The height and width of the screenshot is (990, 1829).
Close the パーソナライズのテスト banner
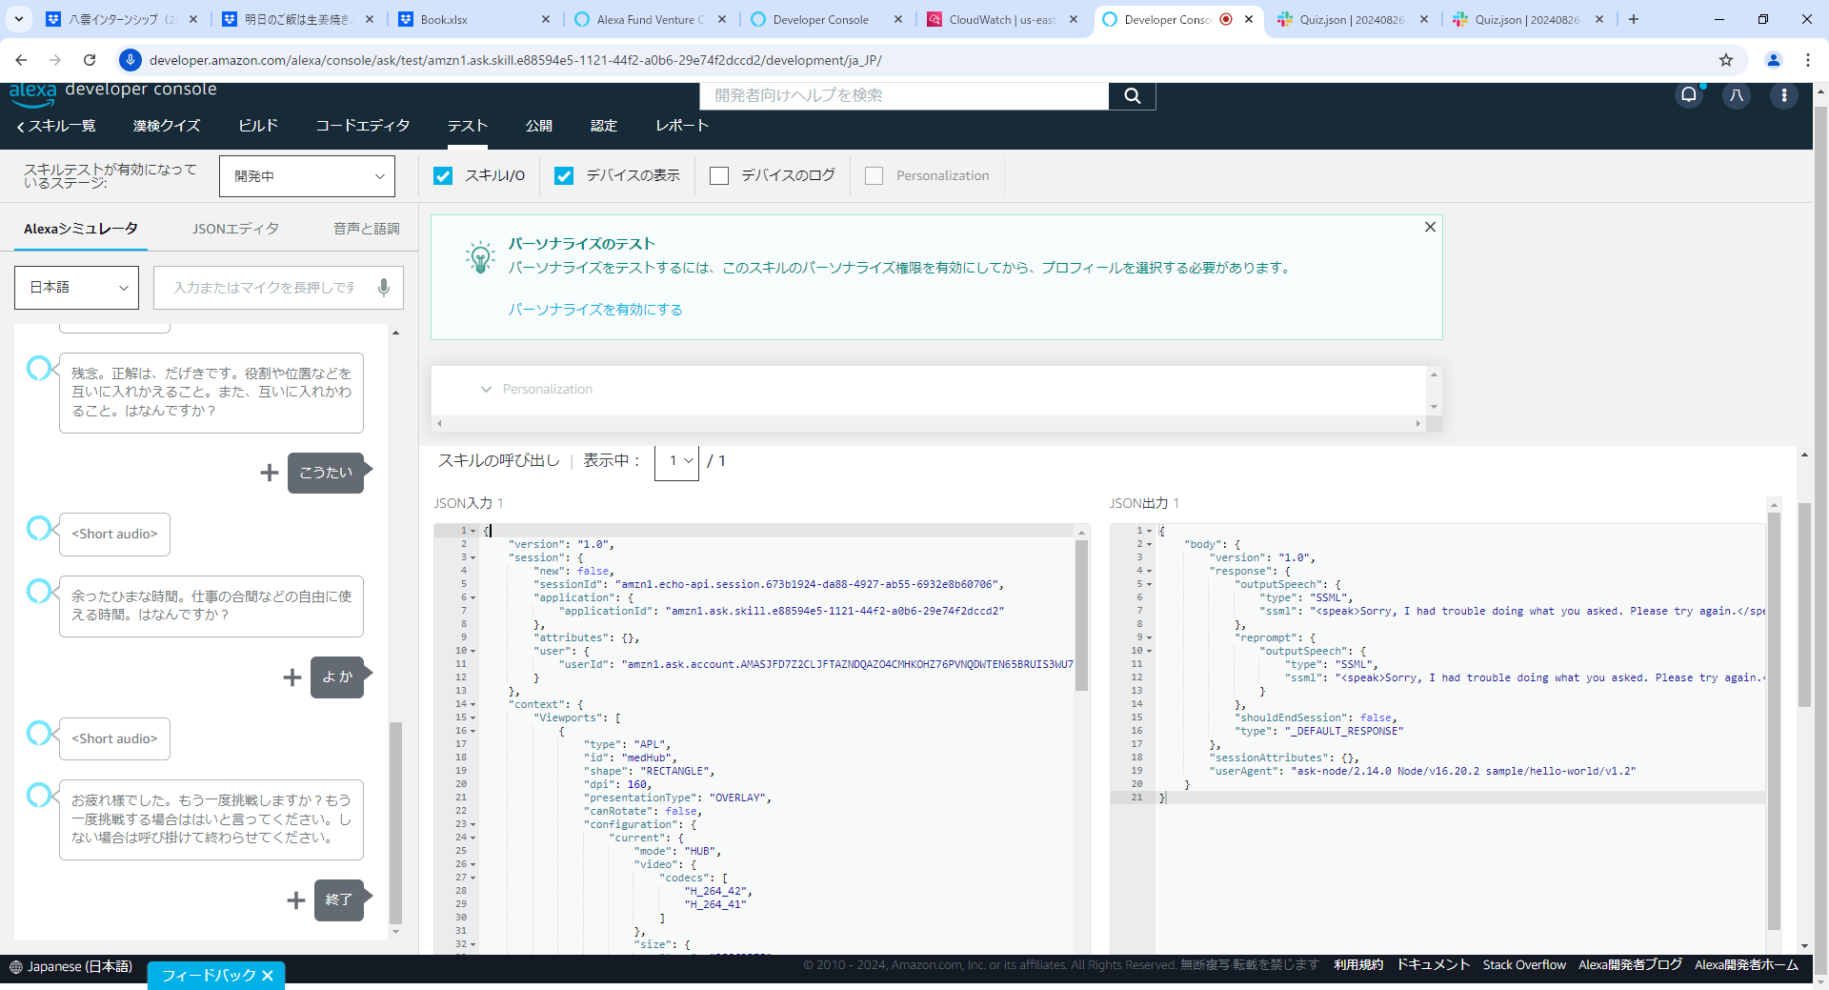click(x=1430, y=227)
